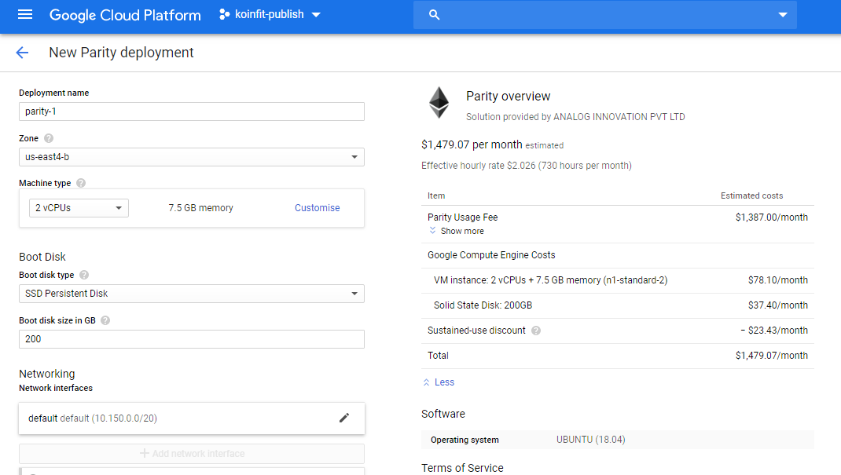The height and width of the screenshot is (475, 841).
Task: Click the Total $1,479.07/month value
Action: click(x=771, y=356)
